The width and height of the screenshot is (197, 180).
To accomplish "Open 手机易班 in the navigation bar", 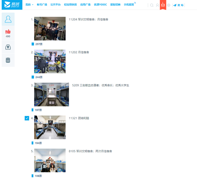I will (x=129, y=5).
